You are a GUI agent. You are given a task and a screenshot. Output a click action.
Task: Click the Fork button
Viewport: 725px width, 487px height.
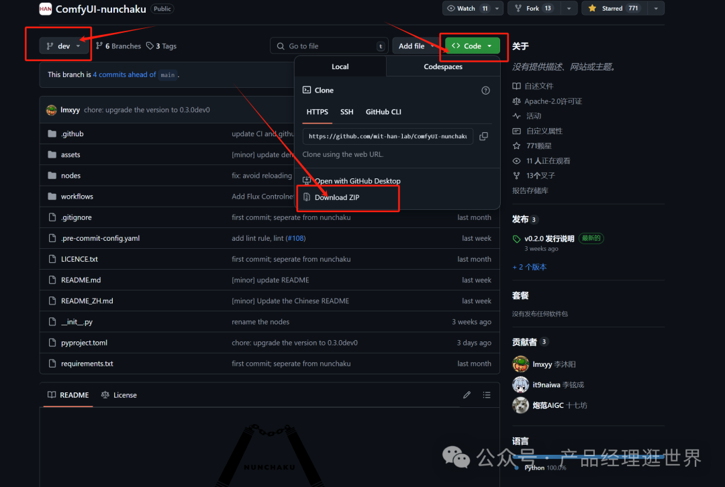[x=534, y=8]
